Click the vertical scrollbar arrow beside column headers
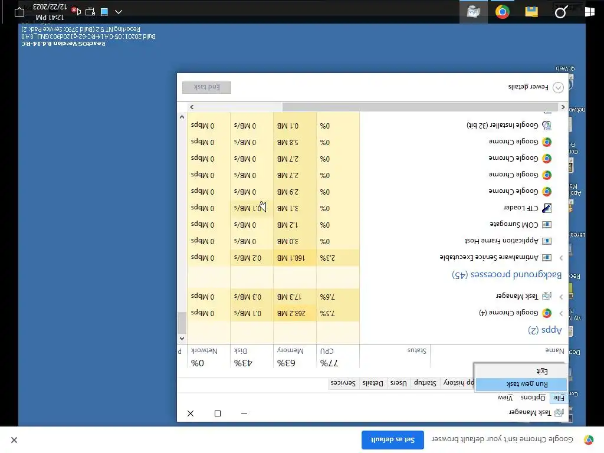 [x=182, y=339]
